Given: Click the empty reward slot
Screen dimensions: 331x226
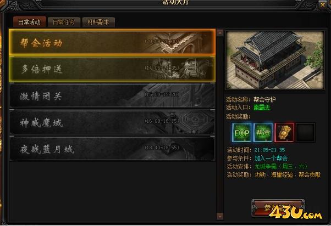Looking at the screenshot, I should click(305, 133).
